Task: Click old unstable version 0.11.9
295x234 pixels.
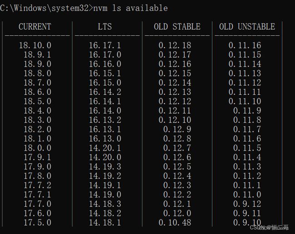Action: (247, 111)
